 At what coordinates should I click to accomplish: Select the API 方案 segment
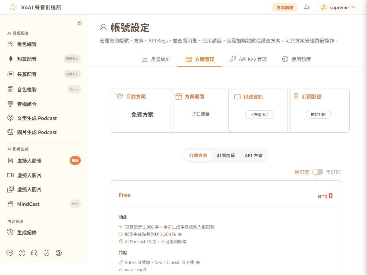pos(254,156)
